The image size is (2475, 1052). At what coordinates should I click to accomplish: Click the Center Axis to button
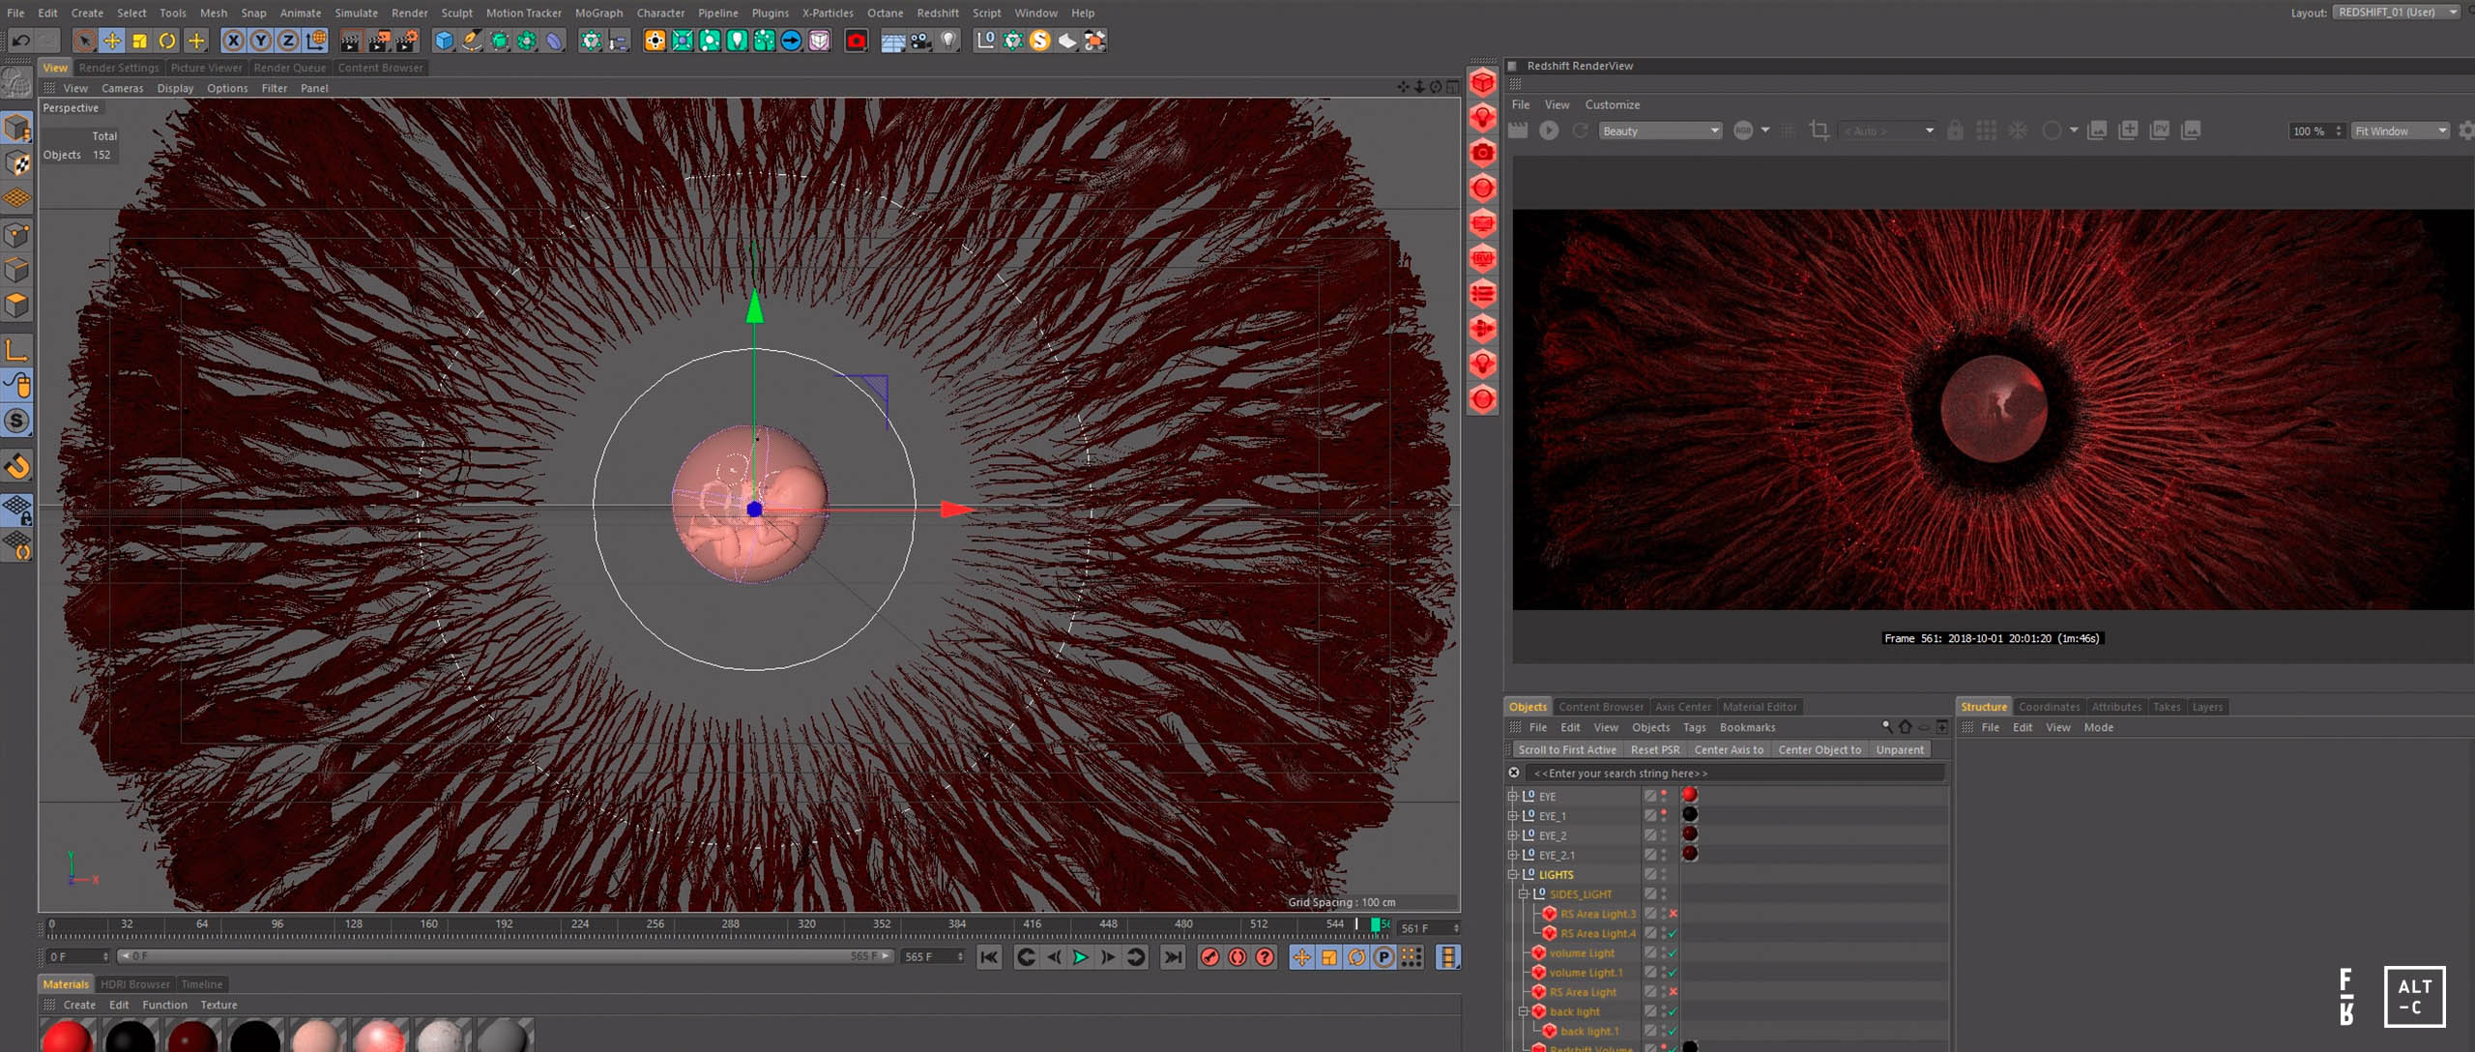(x=1729, y=750)
